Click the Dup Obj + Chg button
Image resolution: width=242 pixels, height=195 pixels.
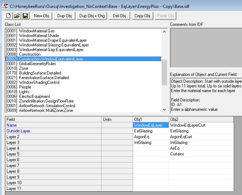(92, 16)
